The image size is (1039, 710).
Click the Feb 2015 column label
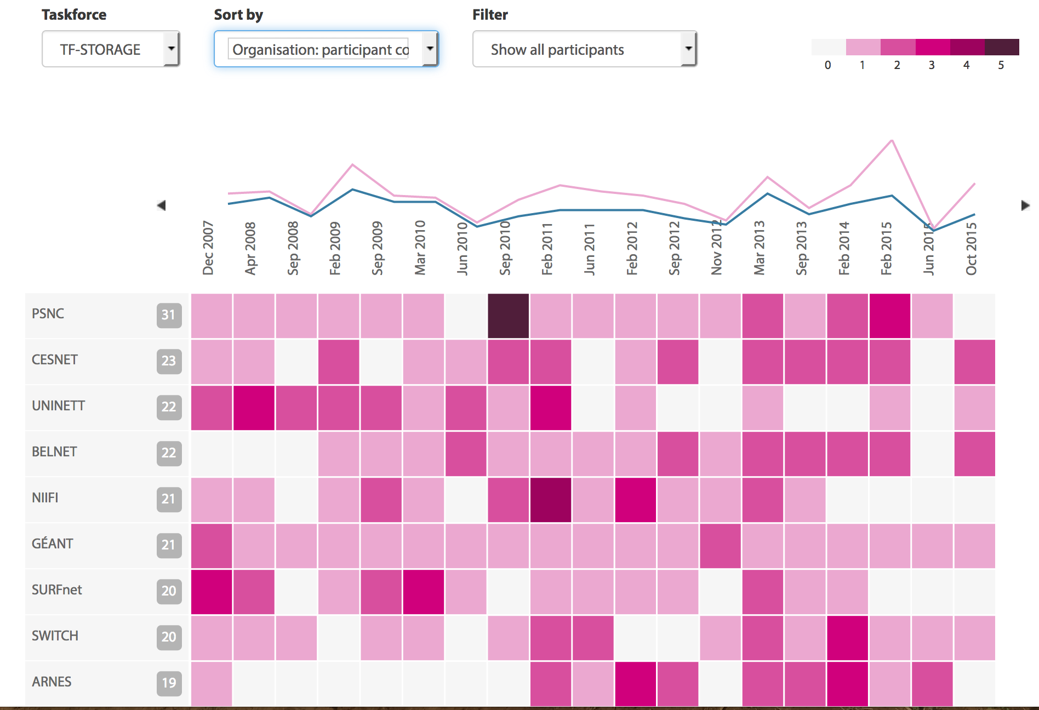click(886, 248)
